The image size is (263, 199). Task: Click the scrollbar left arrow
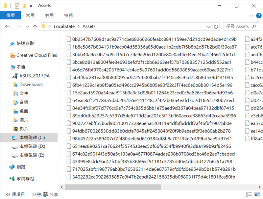62,187
